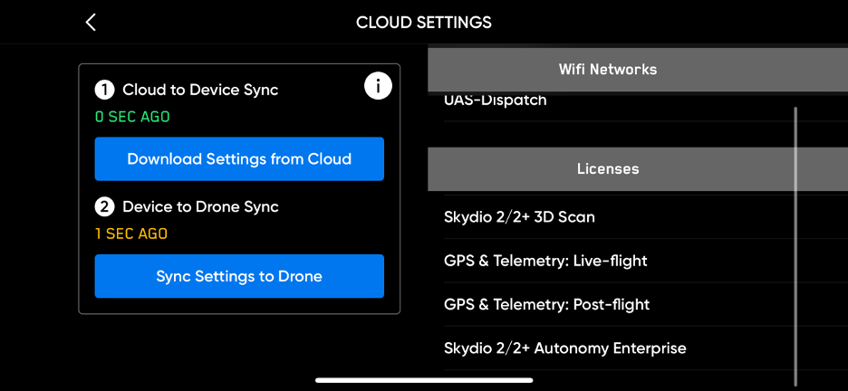Select GPS & Telemetry: Live-flight license
This screenshot has width=848, height=391.
[545, 261]
